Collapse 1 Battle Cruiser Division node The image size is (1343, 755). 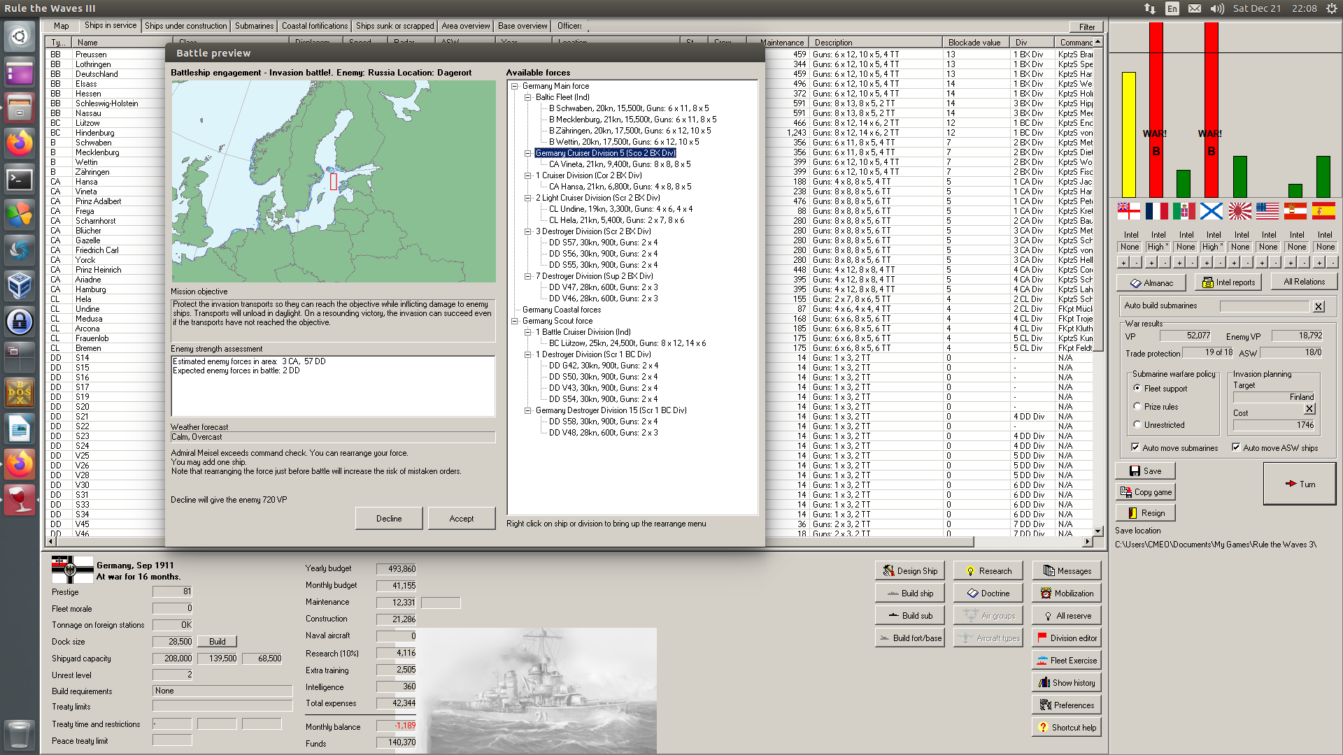coord(528,333)
